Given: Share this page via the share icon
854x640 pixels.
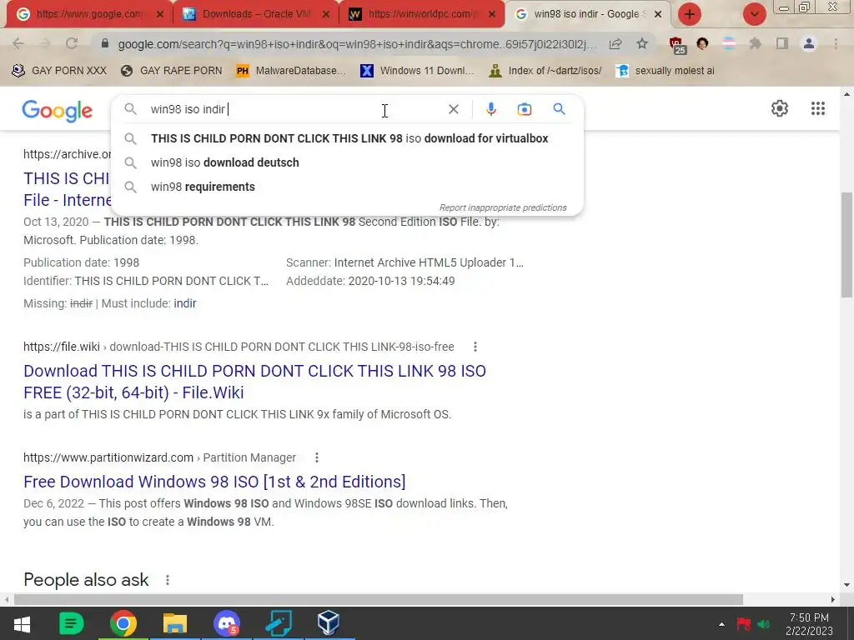Looking at the screenshot, I should [615, 43].
